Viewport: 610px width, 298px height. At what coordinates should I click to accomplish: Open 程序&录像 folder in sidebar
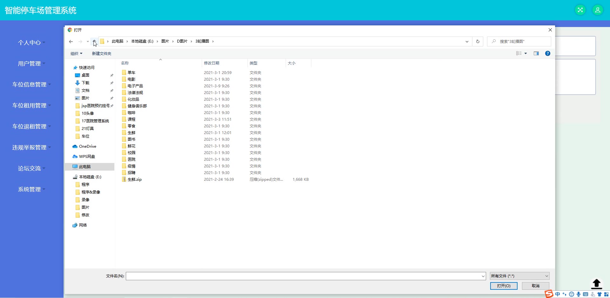click(91, 192)
